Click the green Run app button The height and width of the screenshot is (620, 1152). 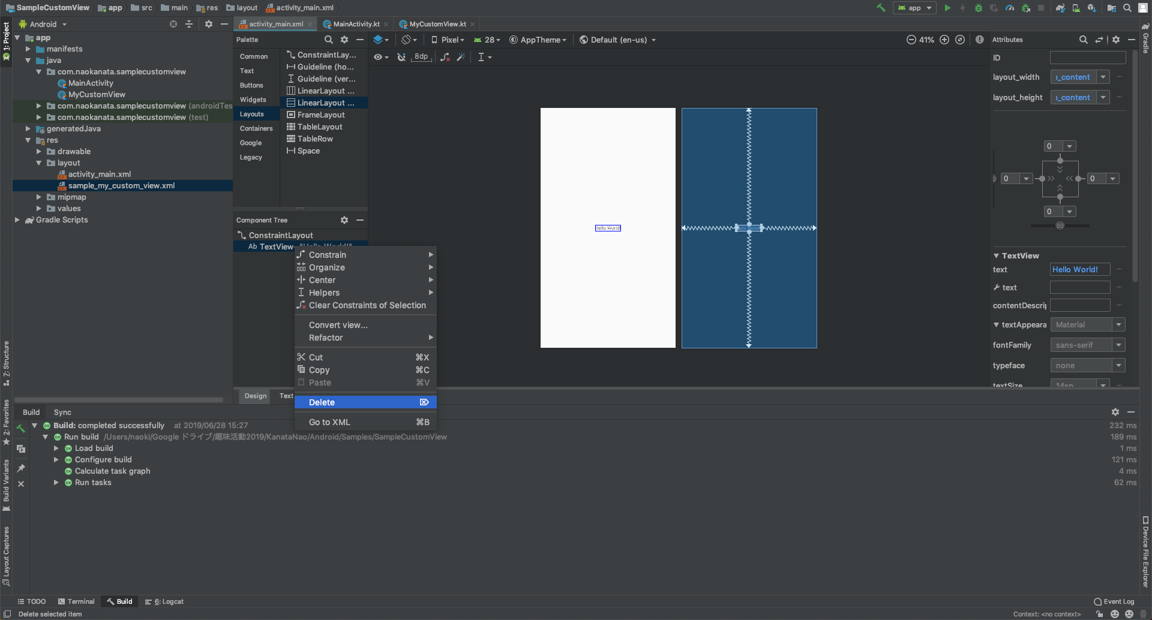tap(947, 8)
